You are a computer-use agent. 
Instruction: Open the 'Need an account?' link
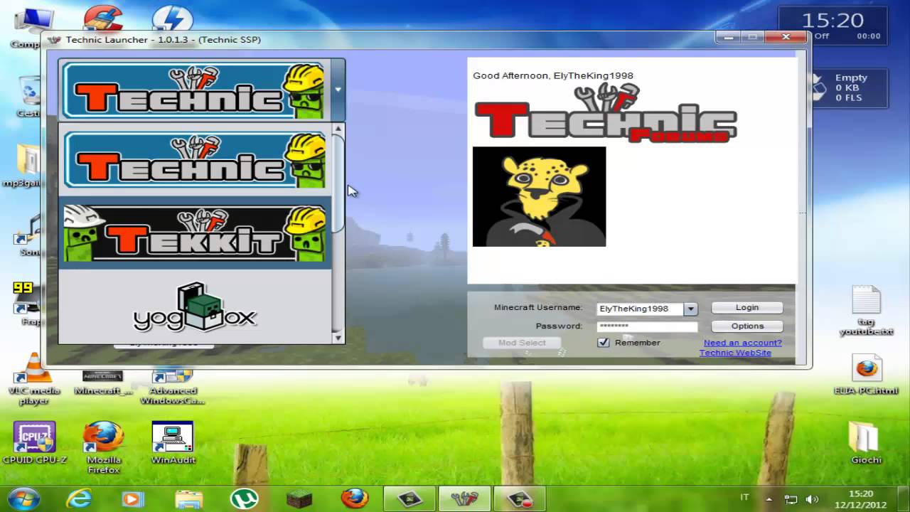pyautogui.click(x=742, y=343)
